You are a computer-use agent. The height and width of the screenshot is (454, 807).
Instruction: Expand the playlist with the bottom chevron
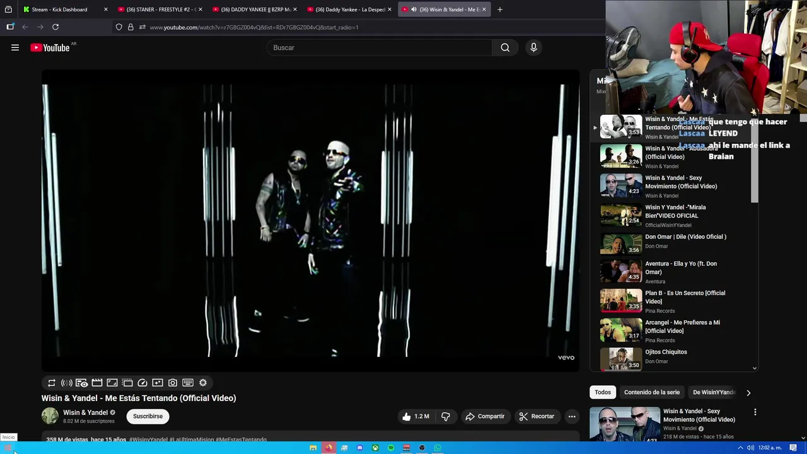pos(755,368)
